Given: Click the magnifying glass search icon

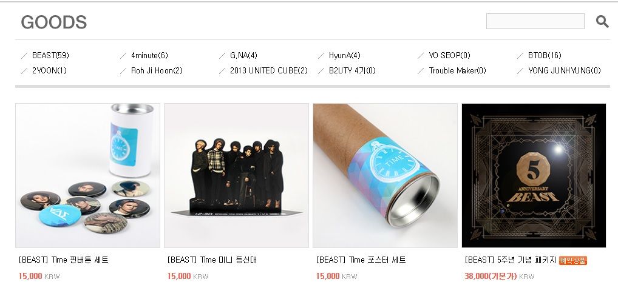Looking at the screenshot, I should click(x=602, y=22).
